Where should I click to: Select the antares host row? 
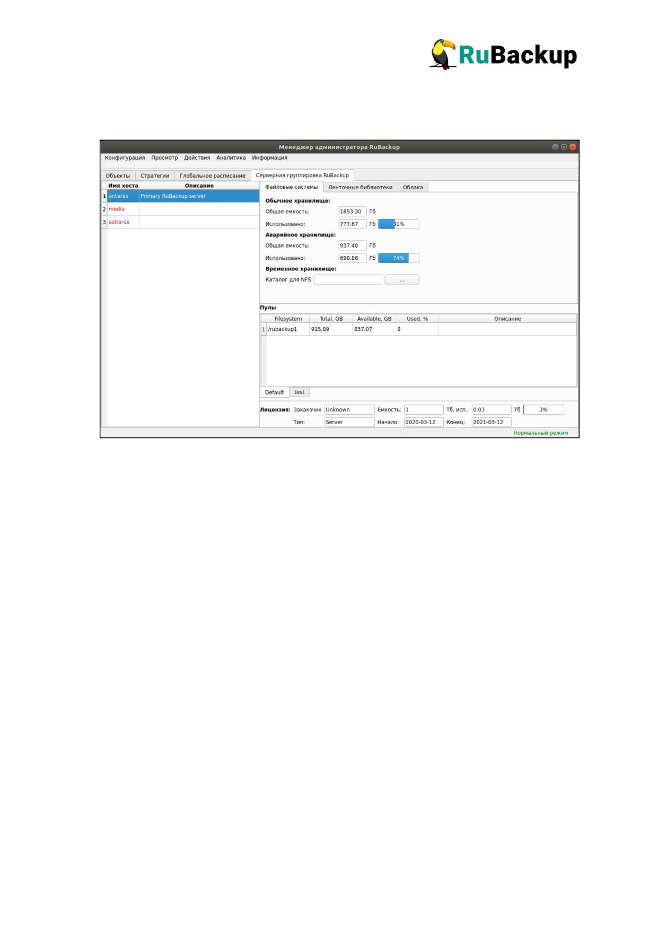[180, 196]
